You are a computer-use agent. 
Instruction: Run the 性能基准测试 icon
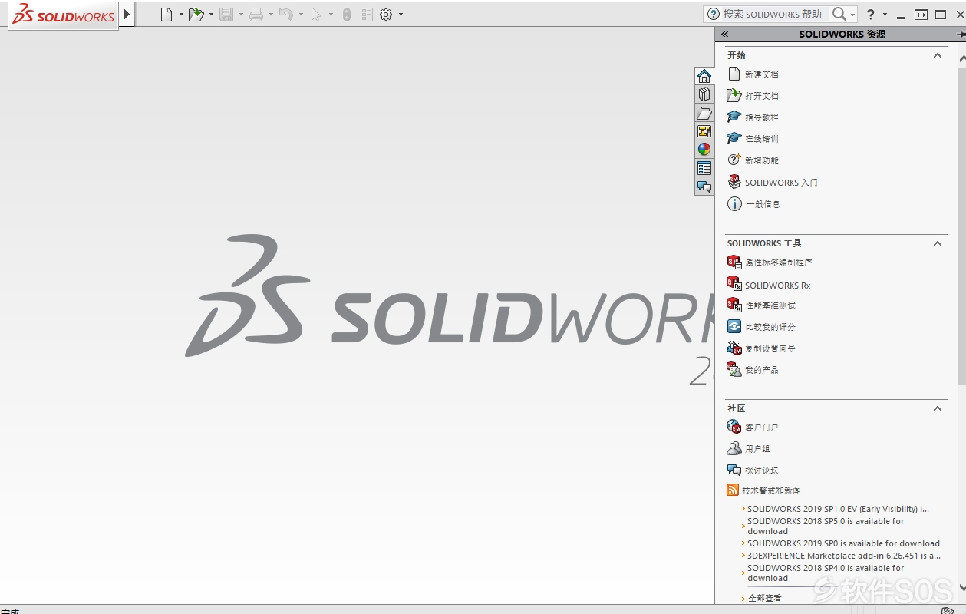click(x=734, y=305)
